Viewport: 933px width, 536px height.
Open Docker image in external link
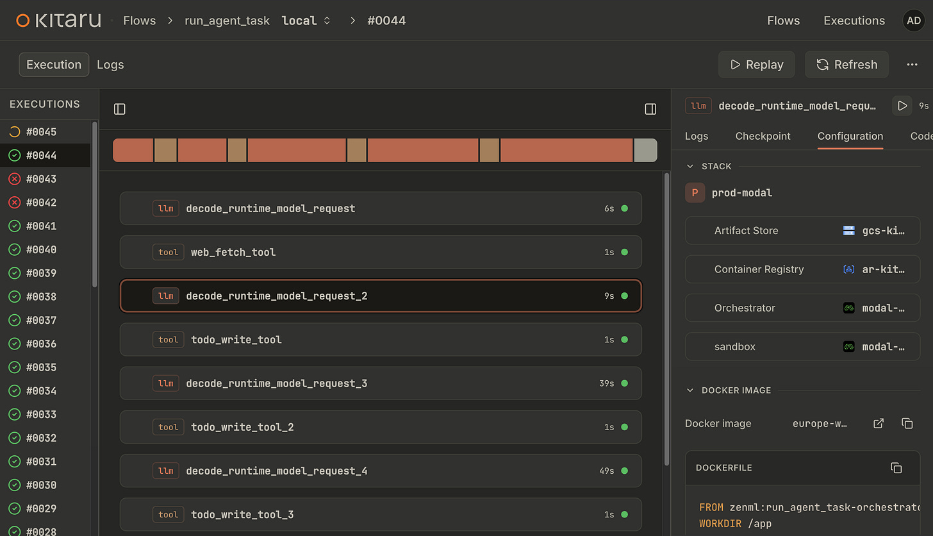(879, 423)
